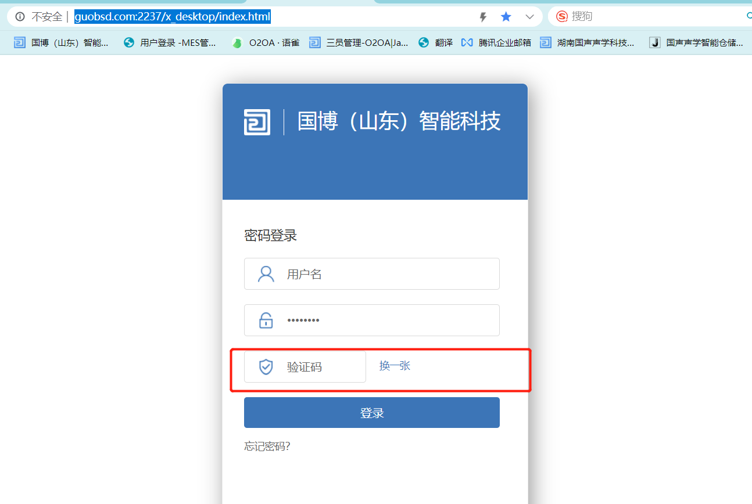
Task: Bookmark this page with the star icon
Action: coord(506,17)
